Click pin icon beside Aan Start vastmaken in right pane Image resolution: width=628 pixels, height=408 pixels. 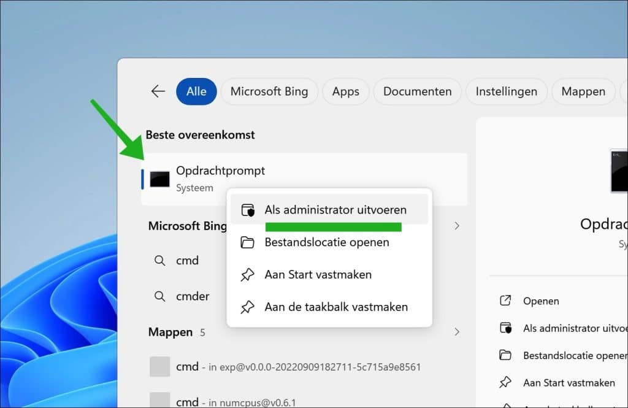point(505,382)
